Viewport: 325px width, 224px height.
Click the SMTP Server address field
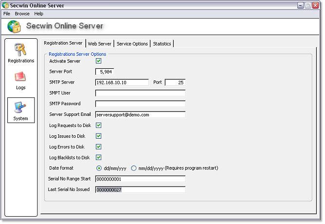tap(122, 82)
